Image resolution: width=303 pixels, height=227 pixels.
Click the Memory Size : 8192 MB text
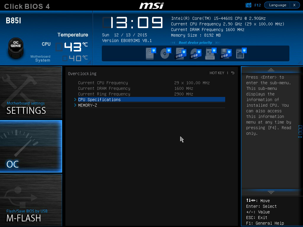(196, 35)
